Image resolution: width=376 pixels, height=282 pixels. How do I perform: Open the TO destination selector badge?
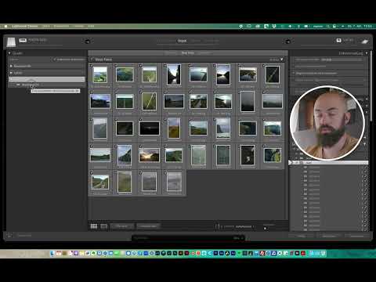(338, 41)
